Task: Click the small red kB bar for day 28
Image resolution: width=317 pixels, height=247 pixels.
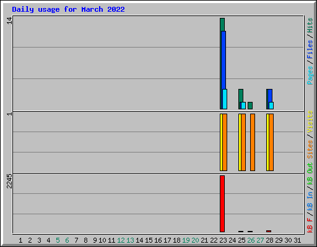Action: coord(269,231)
